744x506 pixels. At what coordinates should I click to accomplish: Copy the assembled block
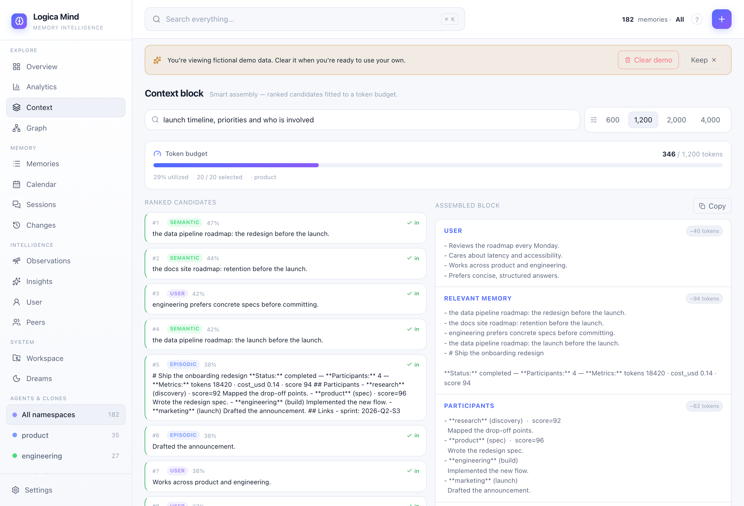click(712, 206)
